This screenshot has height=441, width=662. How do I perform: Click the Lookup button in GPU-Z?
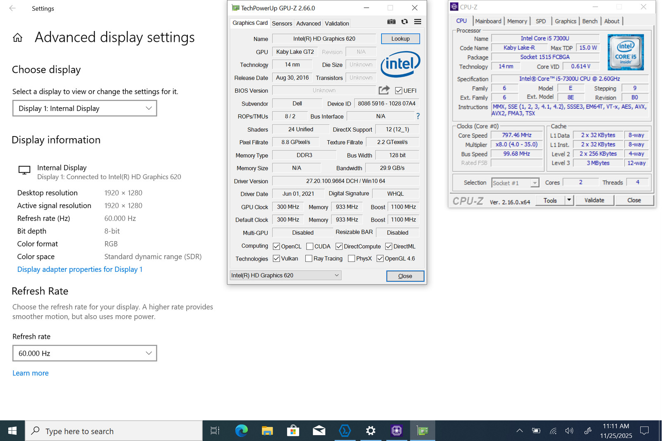(x=401, y=38)
